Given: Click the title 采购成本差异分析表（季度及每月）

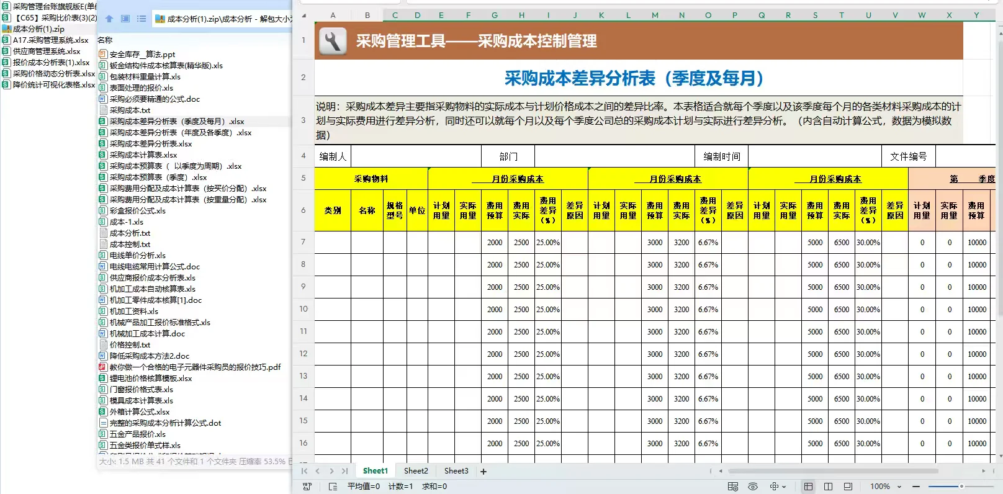Looking at the screenshot, I should click(634, 78).
